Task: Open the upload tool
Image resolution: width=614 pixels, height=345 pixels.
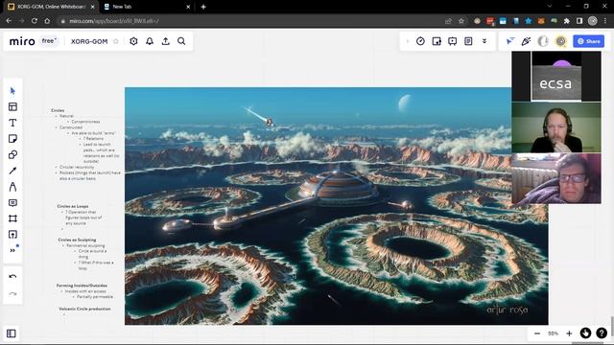Action: tap(12, 234)
